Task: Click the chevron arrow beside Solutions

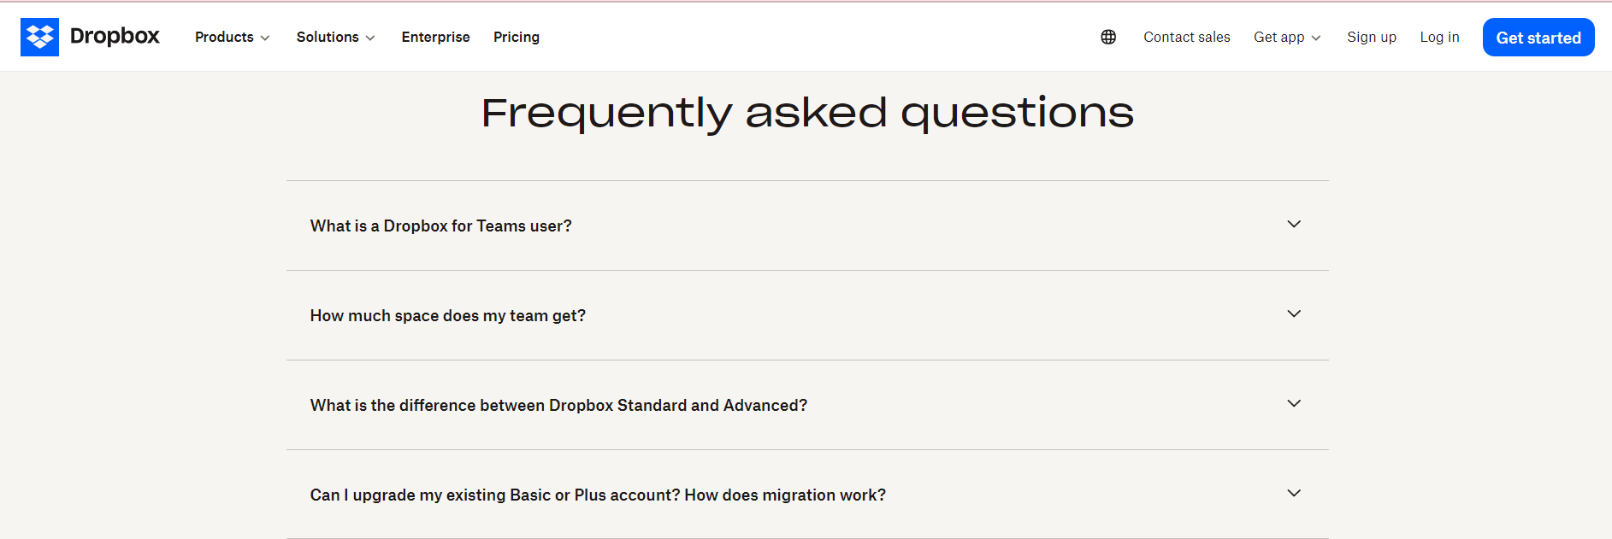Action: point(370,38)
